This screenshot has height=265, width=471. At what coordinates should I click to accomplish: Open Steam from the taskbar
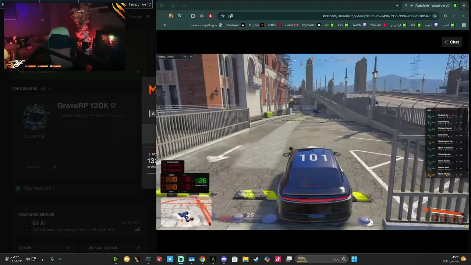[x=256, y=259]
